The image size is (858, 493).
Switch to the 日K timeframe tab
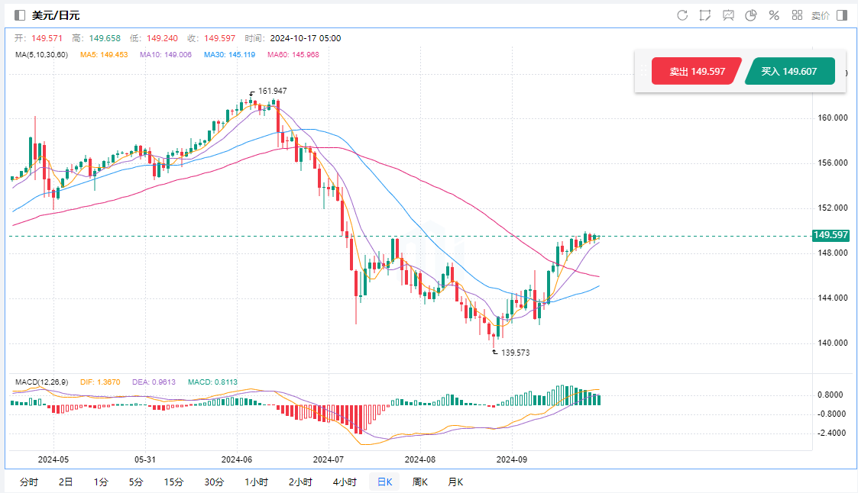coord(384,482)
